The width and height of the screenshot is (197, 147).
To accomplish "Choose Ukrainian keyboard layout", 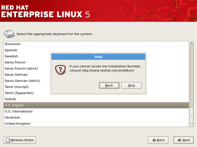I will click(96, 118).
